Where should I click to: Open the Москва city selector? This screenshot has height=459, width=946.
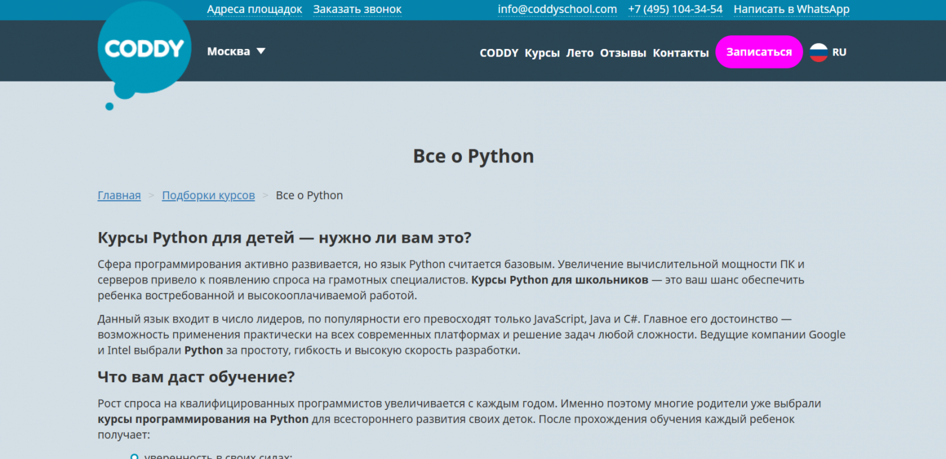(x=229, y=51)
